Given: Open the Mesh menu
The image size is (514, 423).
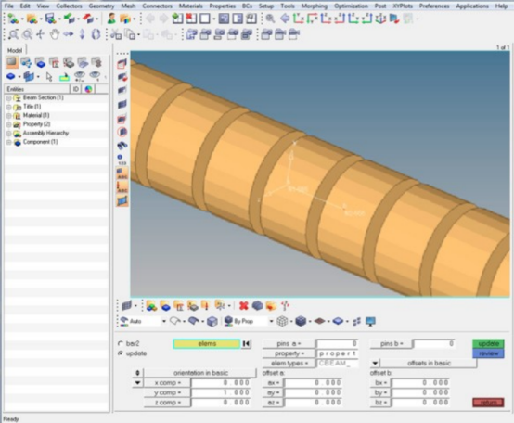Looking at the screenshot, I should [x=128, y=6].
